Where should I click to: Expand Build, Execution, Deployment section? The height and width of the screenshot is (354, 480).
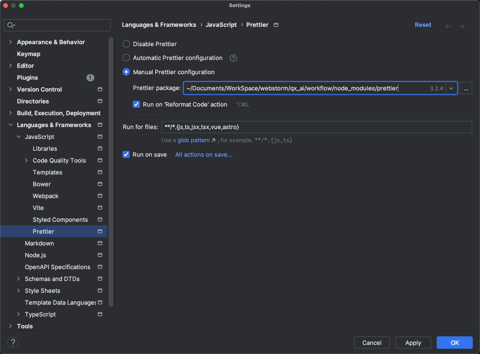click(11, 113)
